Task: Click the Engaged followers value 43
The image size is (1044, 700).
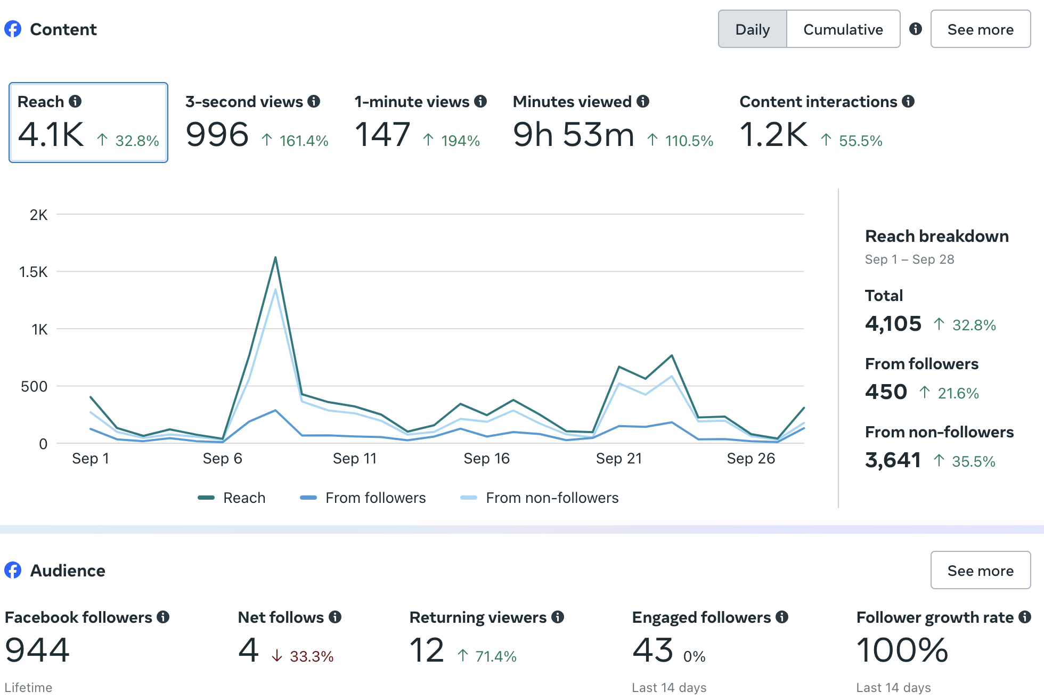Action: pyautogui.click(x=652, y=650)
